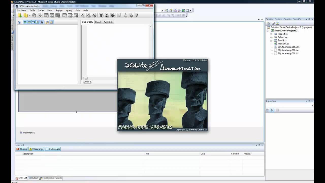The height and width of the screenshot is (183, 325).
Task: Expand the References node in Solution Explorer
Action: tap(271, 37)
